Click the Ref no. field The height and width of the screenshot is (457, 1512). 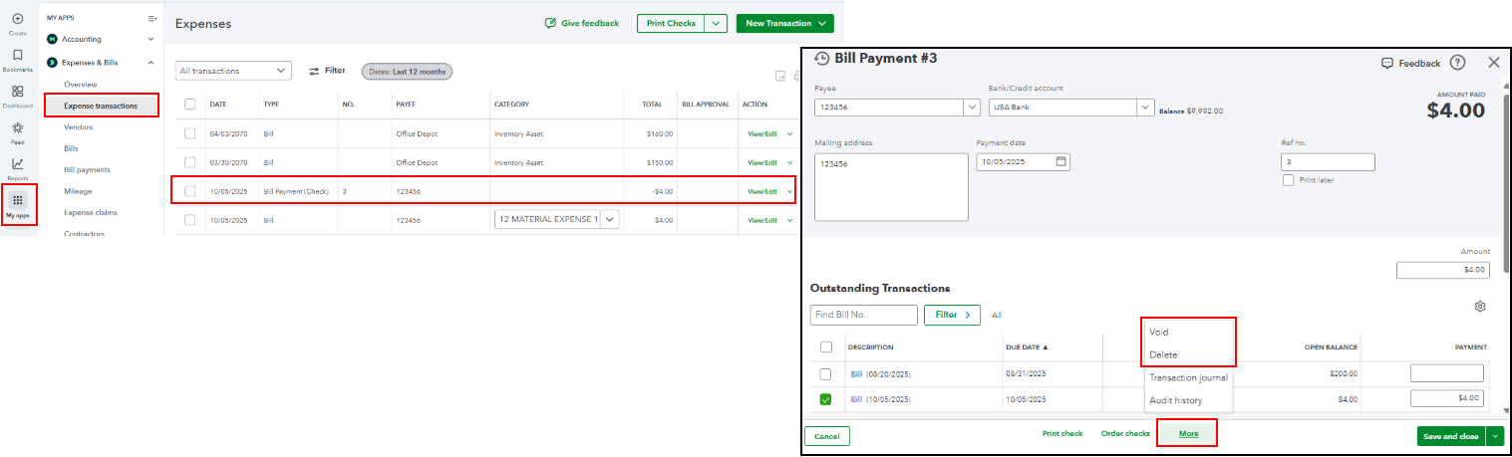1328,162
